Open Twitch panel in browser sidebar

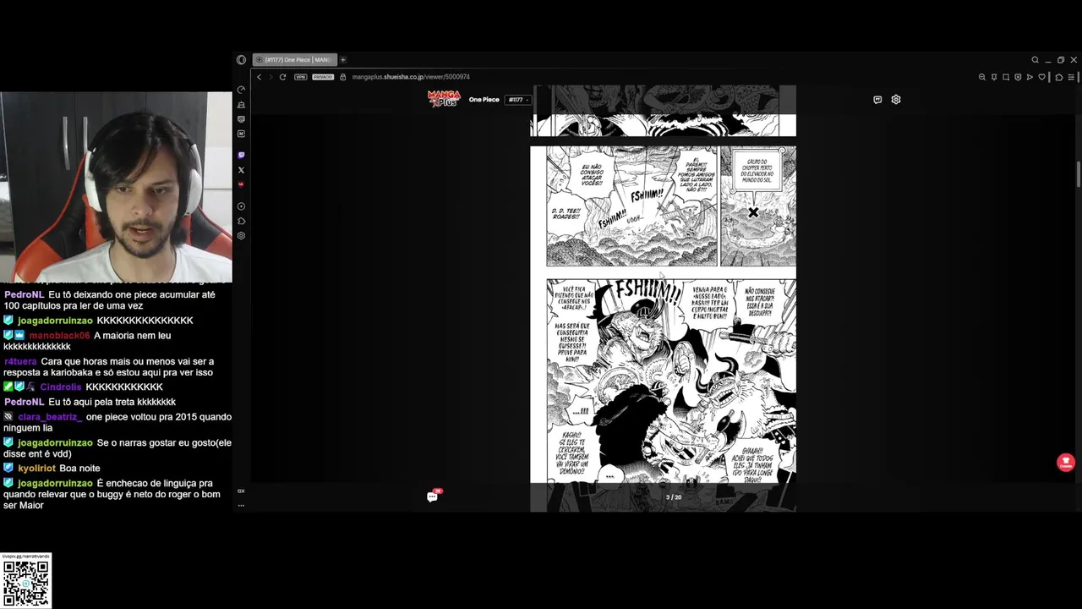point(241,155)
